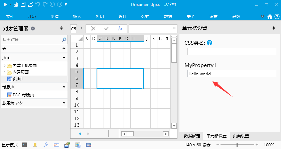Create a new document from title bar
The image size is (281, 149).
tap(16, 4)
